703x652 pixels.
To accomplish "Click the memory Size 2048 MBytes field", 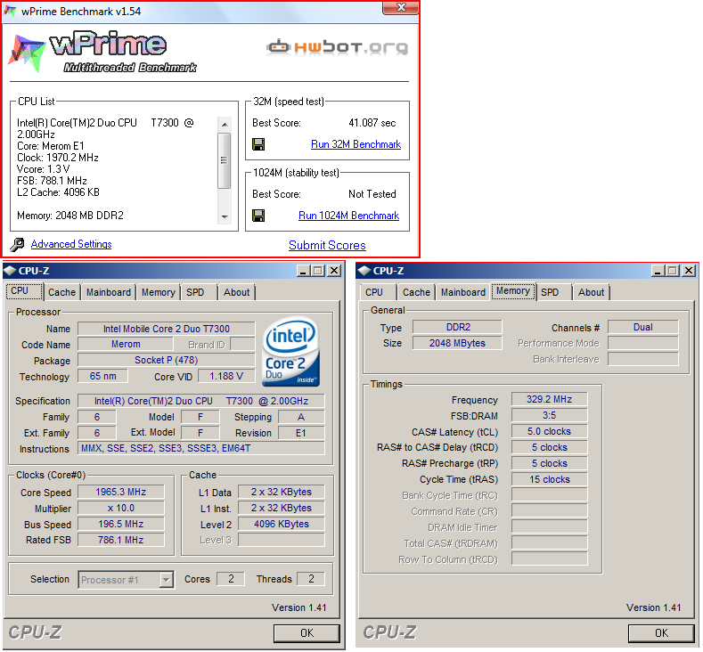I will (x=457, y=343).
